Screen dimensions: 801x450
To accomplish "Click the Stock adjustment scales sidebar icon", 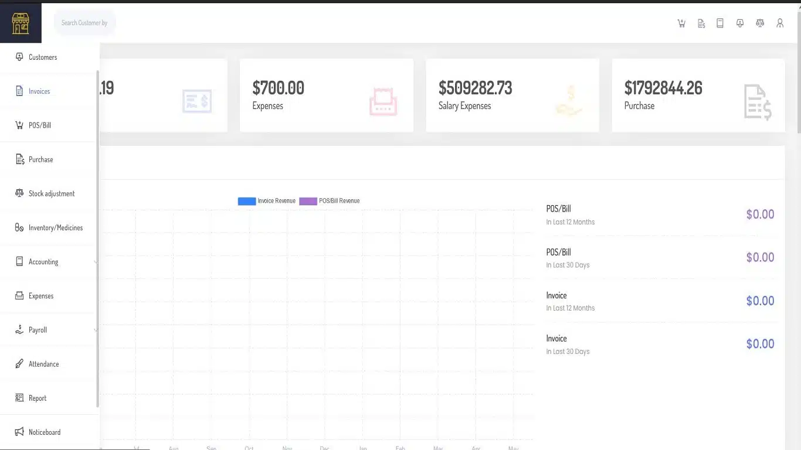I will [19, 193].
